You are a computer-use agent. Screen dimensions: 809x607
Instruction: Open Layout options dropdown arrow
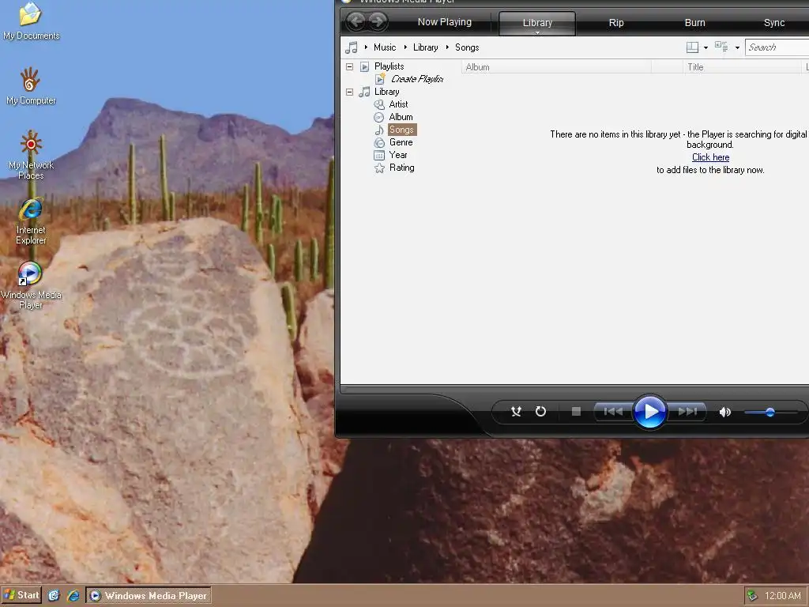coord(706,47)
